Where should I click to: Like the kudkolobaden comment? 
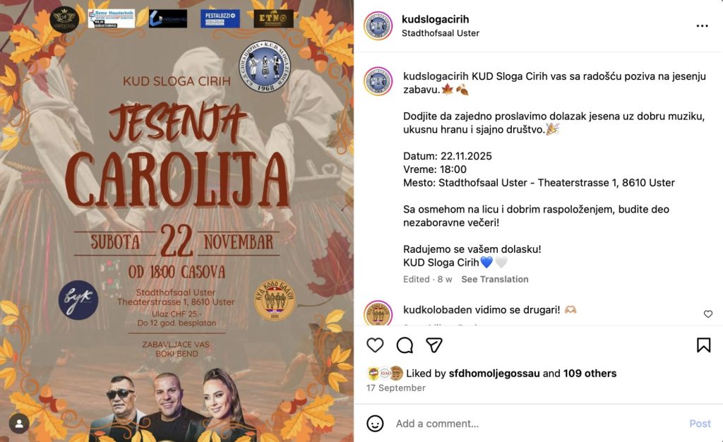(x=707, y=314)
